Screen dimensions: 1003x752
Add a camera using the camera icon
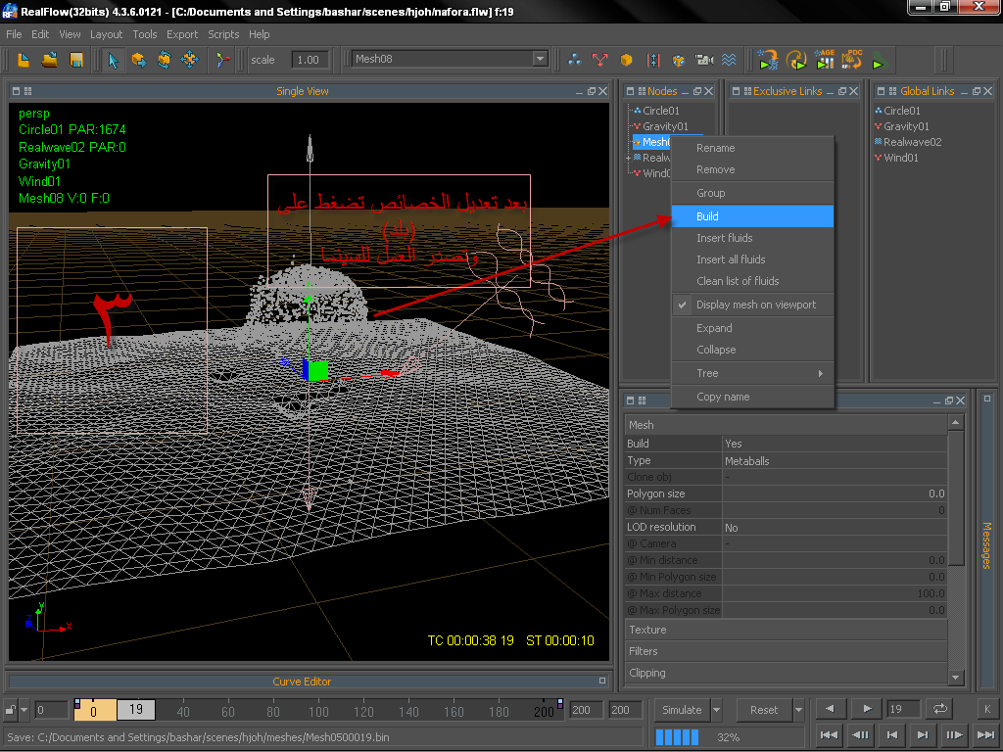tap(703, 60)
